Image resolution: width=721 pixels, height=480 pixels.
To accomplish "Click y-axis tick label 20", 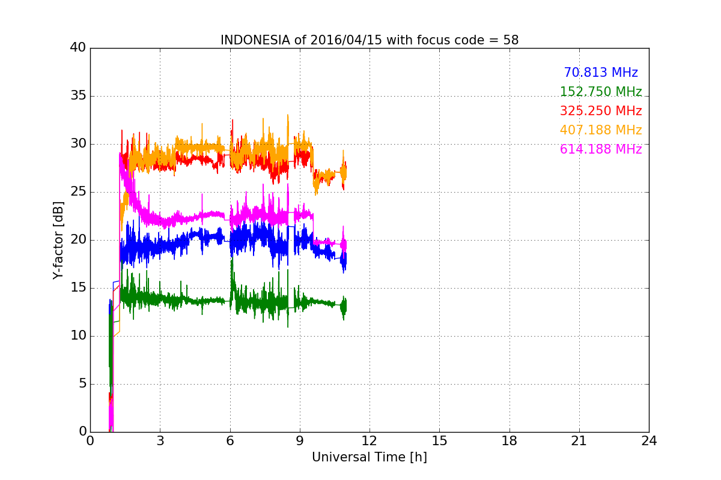I will point(79,240).
